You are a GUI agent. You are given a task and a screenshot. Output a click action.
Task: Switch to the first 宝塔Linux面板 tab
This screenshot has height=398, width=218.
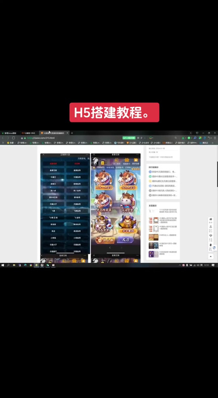pyautogui.click(x=9, y=133)
